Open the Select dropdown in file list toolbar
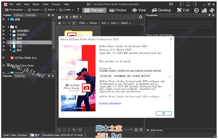 pos(126,23)
